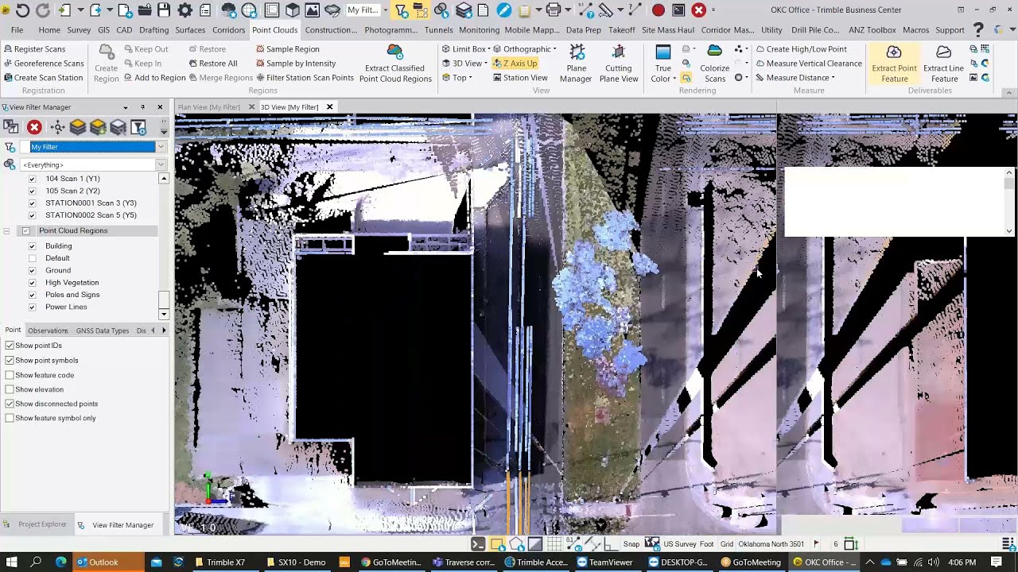Click the red X icon in View Filter Manager
The image size is (1018, 572).
click(34, 127)
